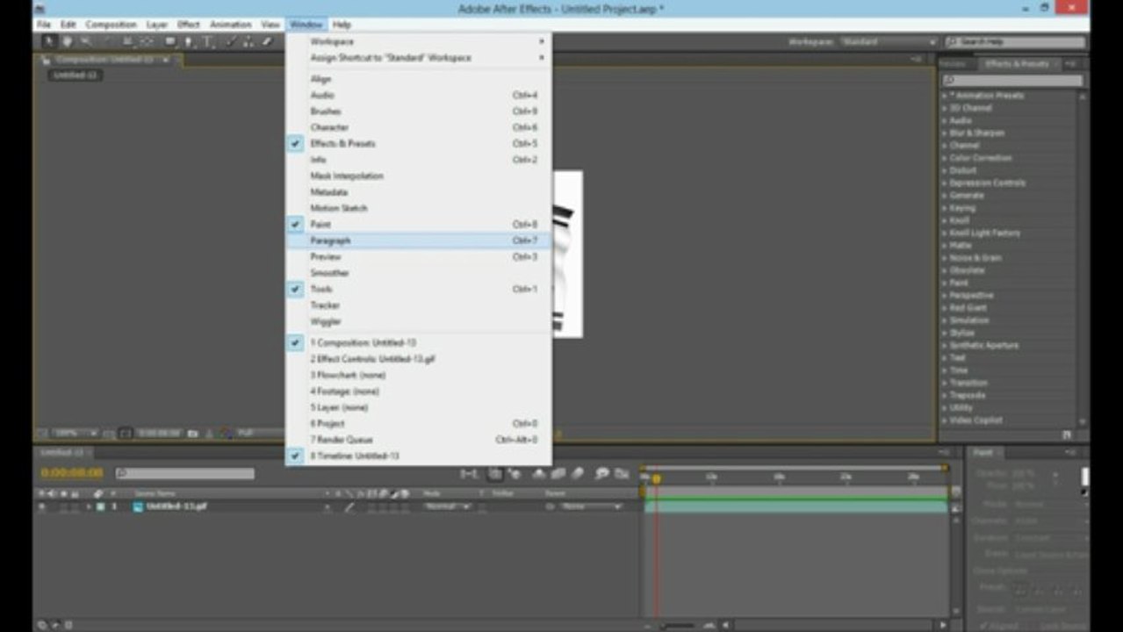
Task: Twirl open the Untitled-13.gif layer properties
Action: [x=89, y=506]
